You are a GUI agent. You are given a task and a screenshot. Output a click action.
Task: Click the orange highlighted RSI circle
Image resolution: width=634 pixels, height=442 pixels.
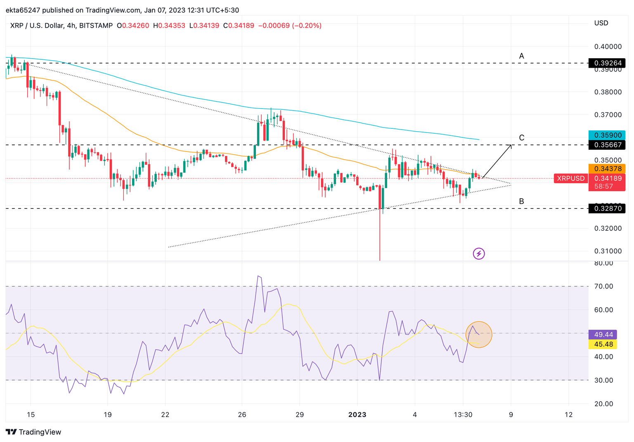(479, 334)
